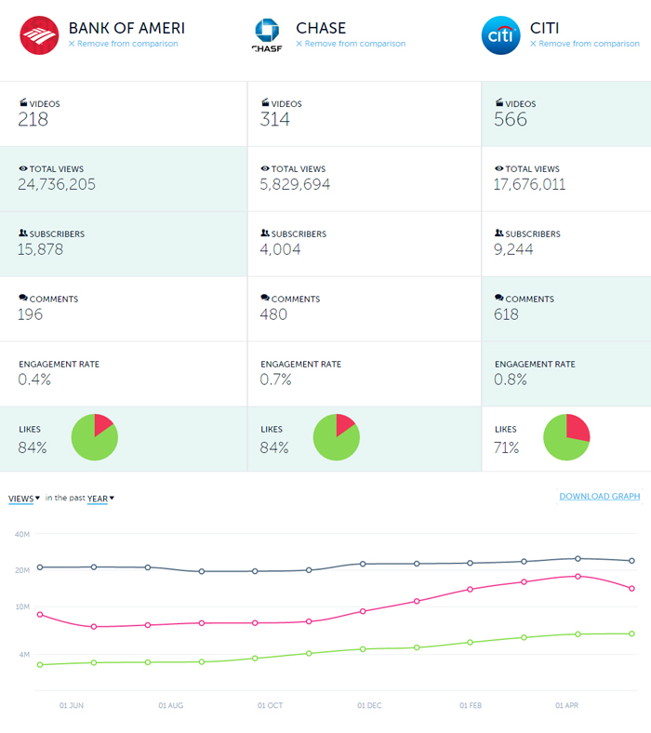Click the CHASE heading
The width and height of the screenshot is (651, 733).
[x=321, y=28]
